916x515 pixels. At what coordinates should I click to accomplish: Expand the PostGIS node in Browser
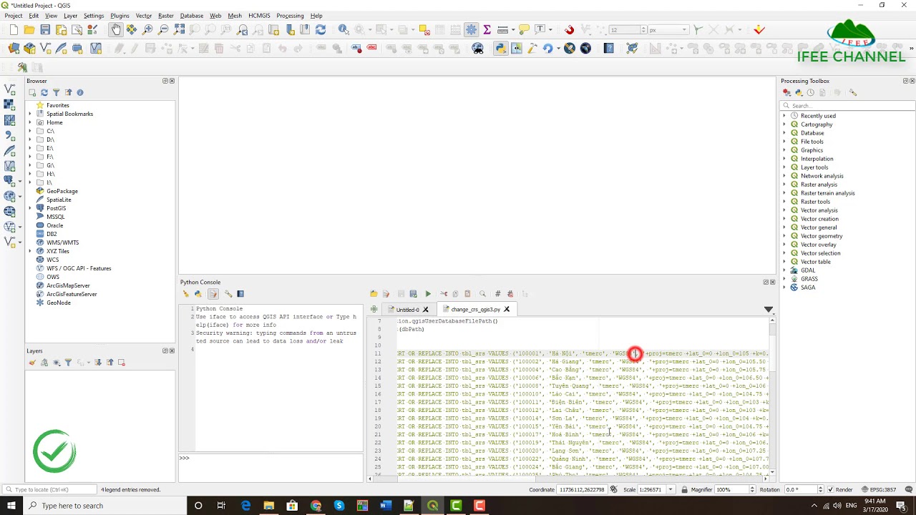(x=30, y=208)
